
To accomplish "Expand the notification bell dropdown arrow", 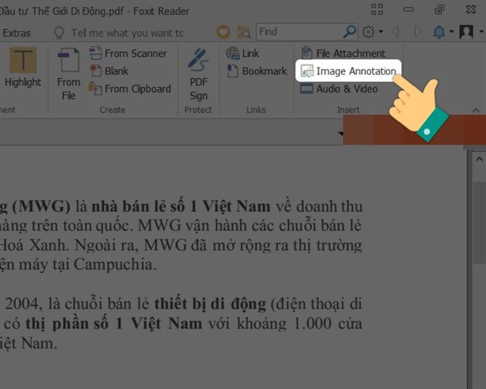I will (x=451, y=32).
